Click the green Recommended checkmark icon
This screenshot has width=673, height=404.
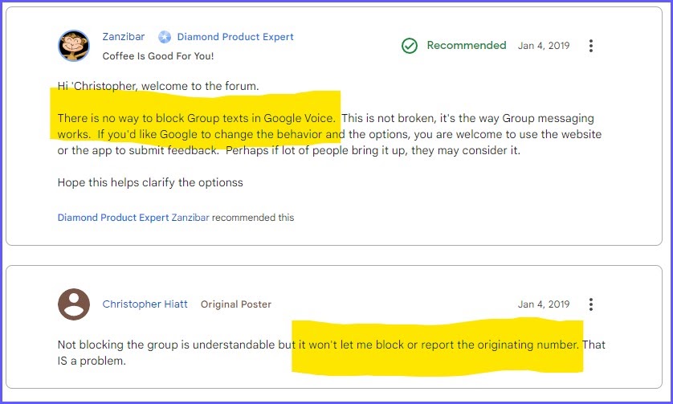(410, 46)
